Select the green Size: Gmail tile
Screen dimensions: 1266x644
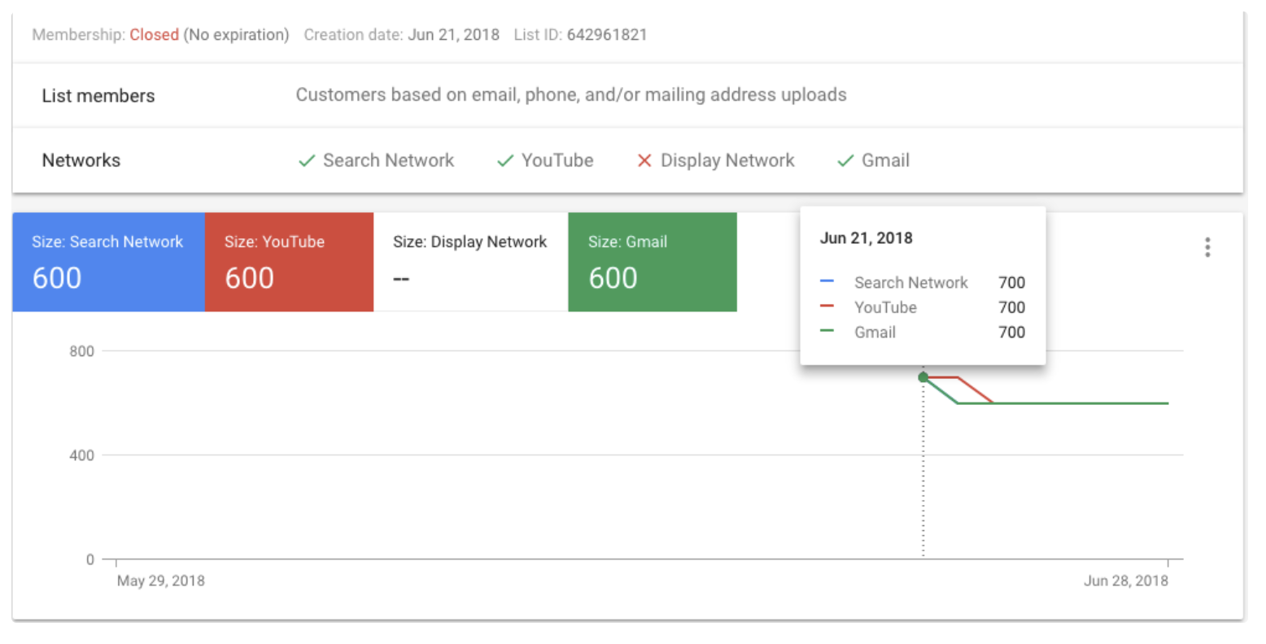point(652,262)
